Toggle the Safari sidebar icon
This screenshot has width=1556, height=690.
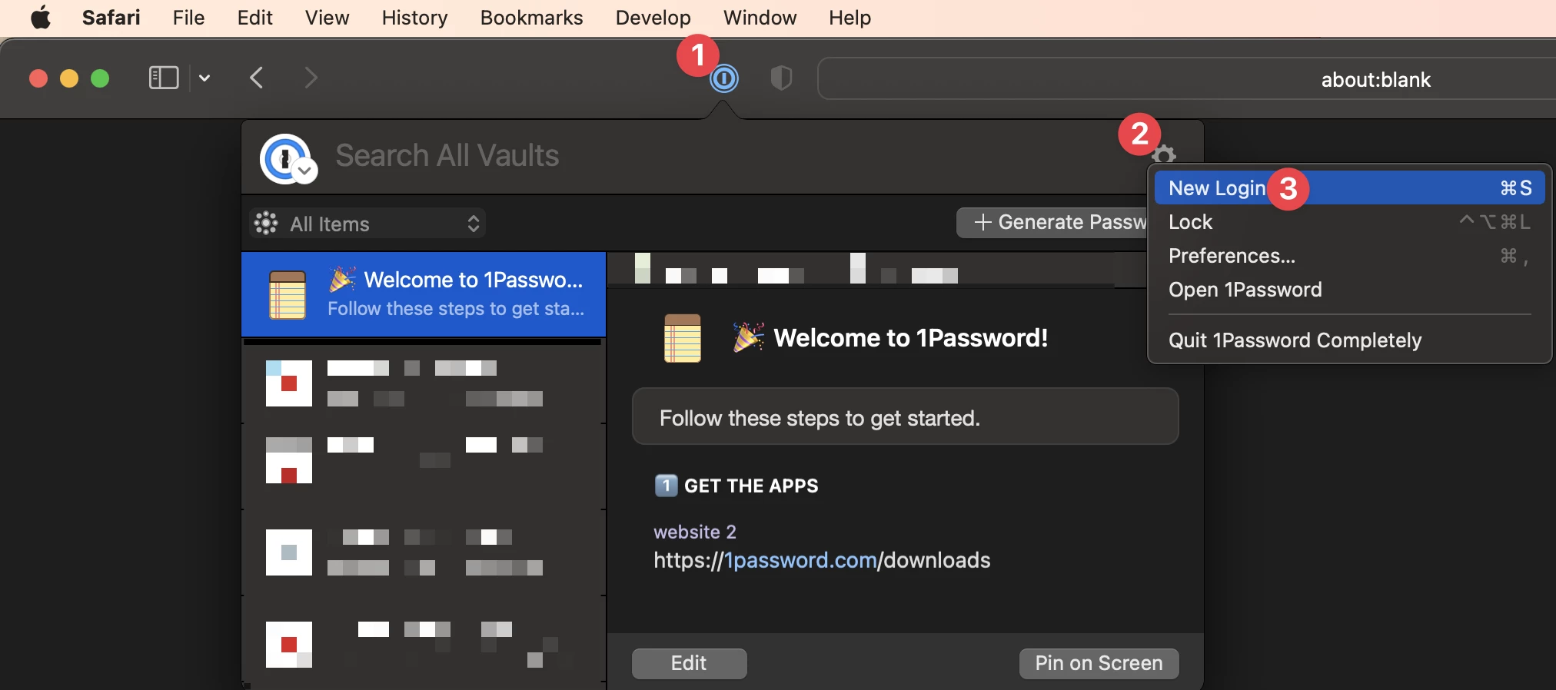coord(163,78)
